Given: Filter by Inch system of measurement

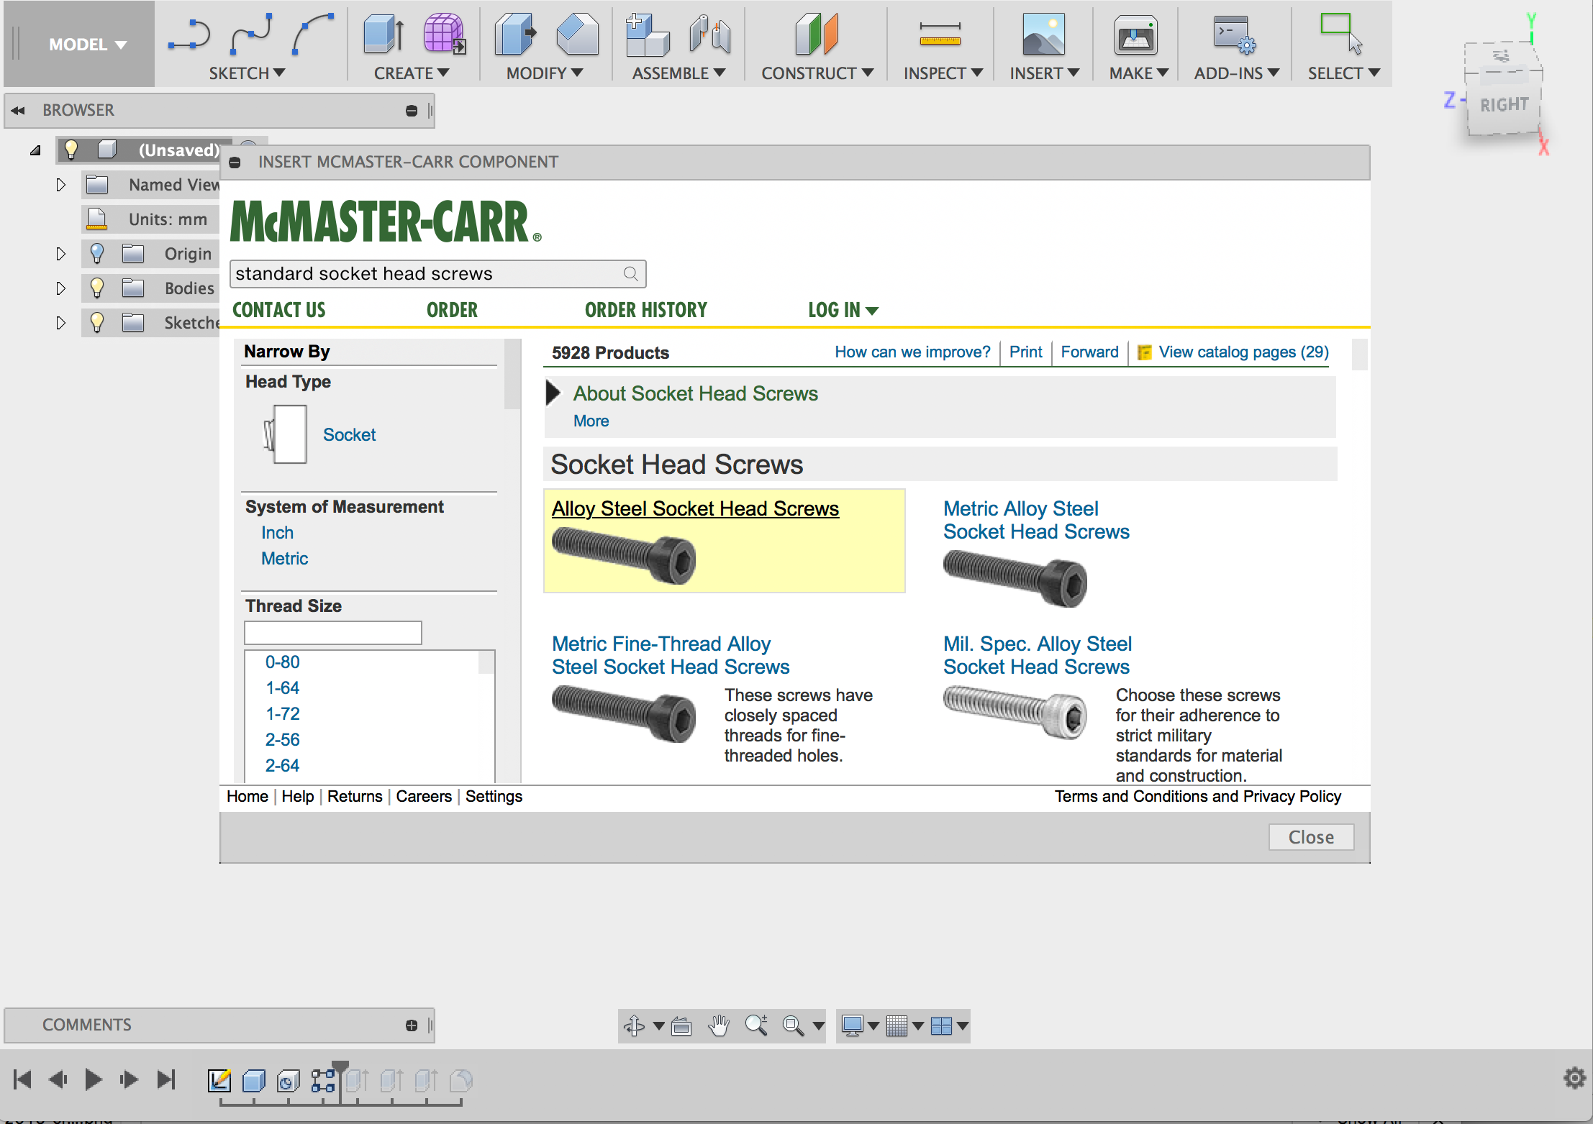Looking at the screenshot, I should tap(277, 532).
